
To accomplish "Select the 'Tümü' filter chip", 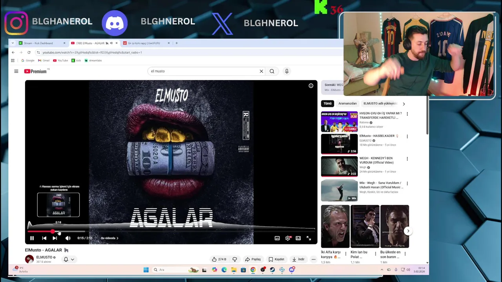I will [x=327, y=103].
